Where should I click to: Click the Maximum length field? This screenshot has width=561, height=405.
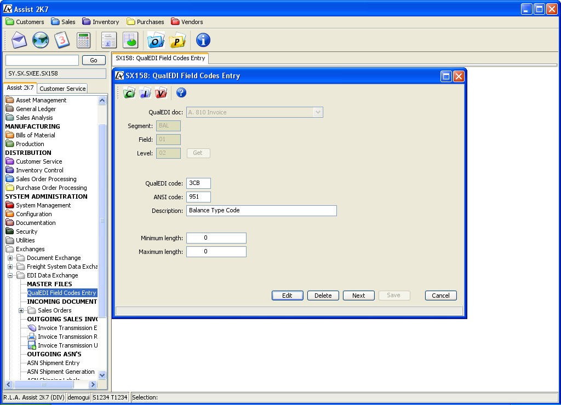(216, 252)
